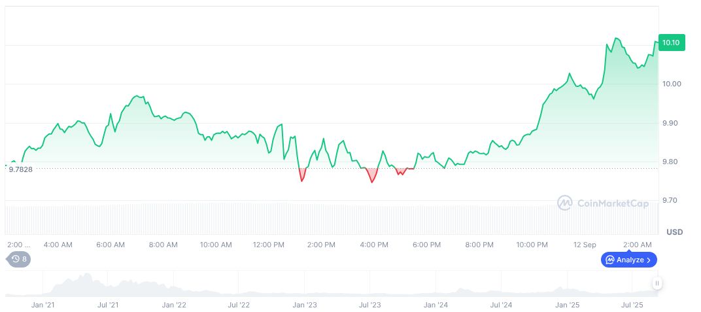Click the 10.00 price axis label
This screenshot has width=701, height=312.
[671, 84]
